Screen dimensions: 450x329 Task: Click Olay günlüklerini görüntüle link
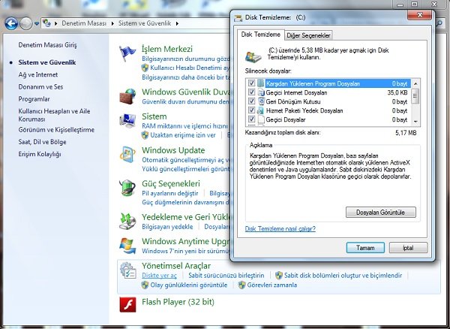coord(188,285)
